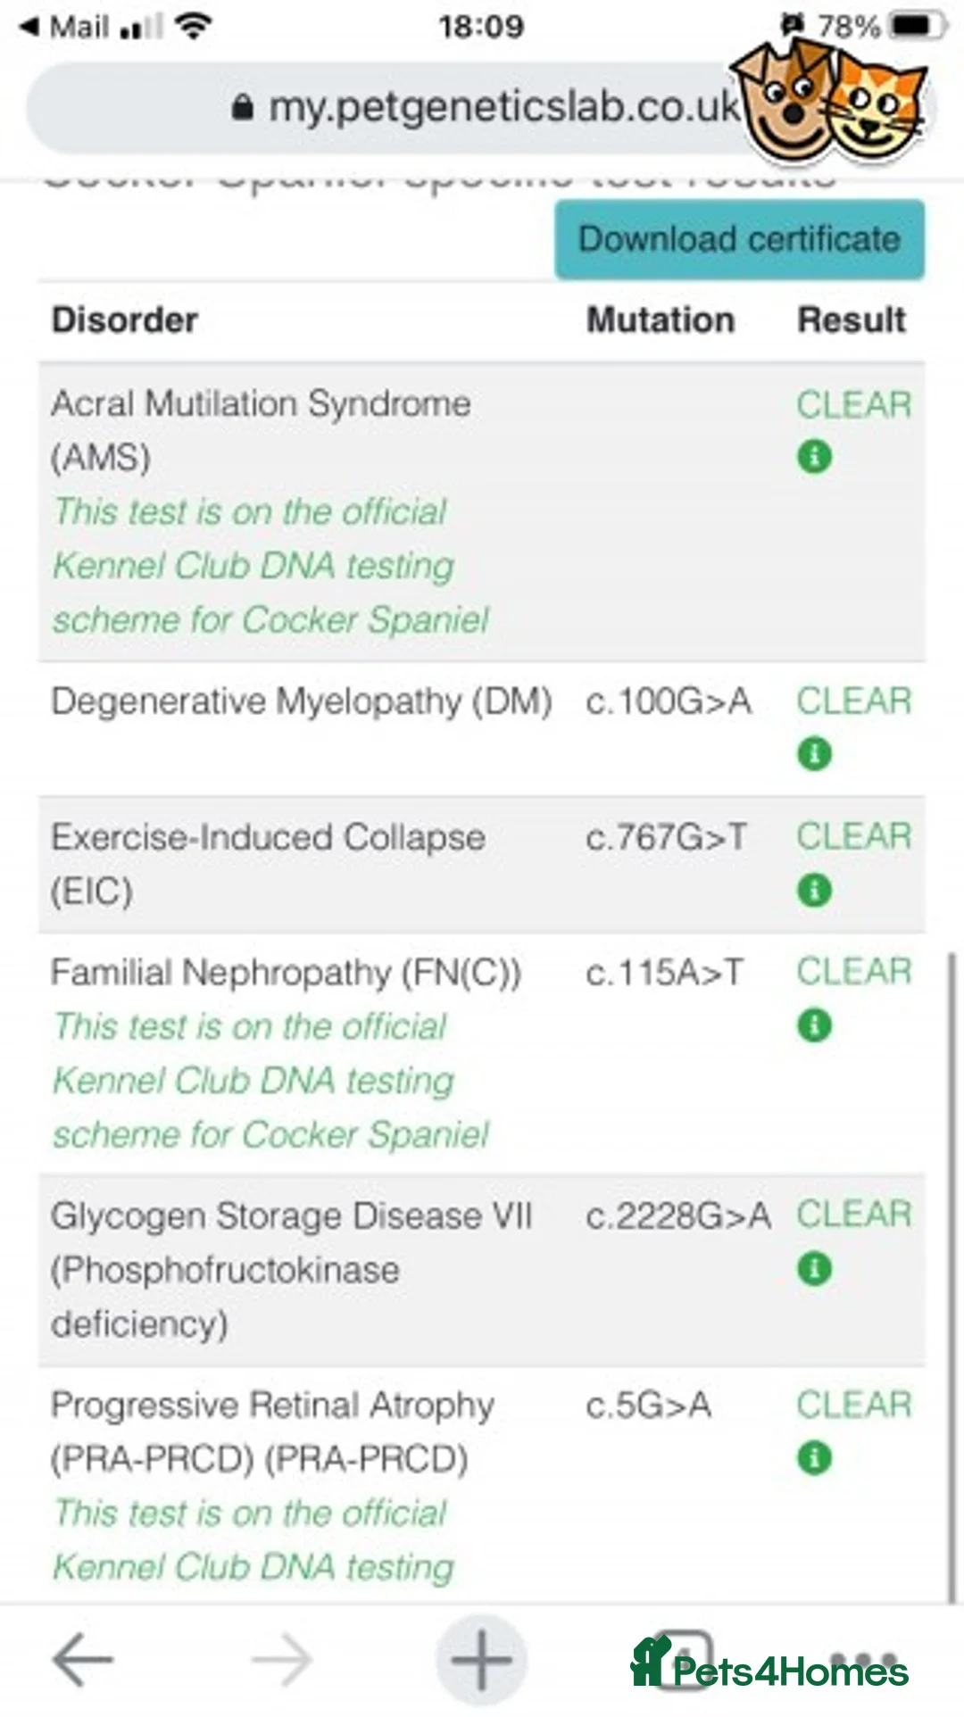Screen dimensions: 964x1717
Task: Click the Disorder column header
Action: tap(125, 320)
